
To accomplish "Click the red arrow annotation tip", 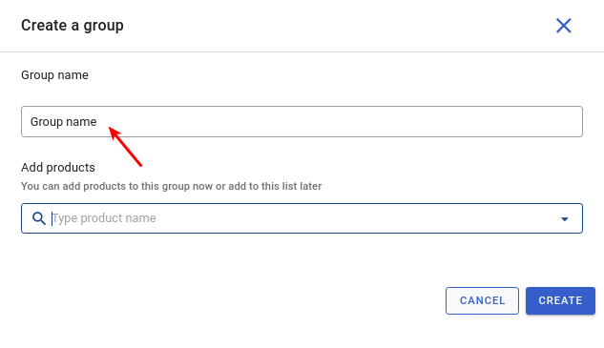I will pos(110,129).
